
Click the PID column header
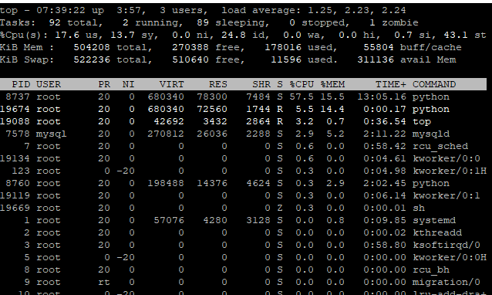[21, 84]
